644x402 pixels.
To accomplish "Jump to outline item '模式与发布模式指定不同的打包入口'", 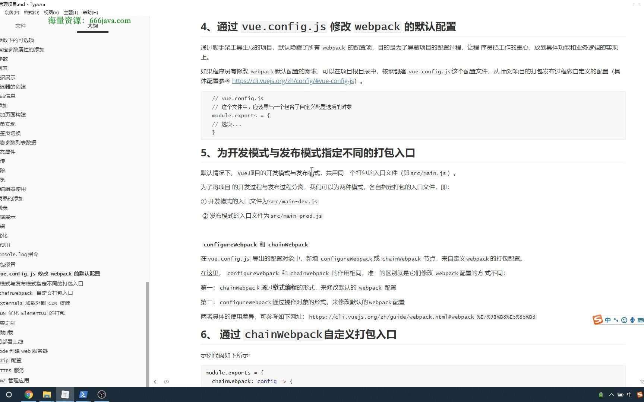I will [41, 284].
